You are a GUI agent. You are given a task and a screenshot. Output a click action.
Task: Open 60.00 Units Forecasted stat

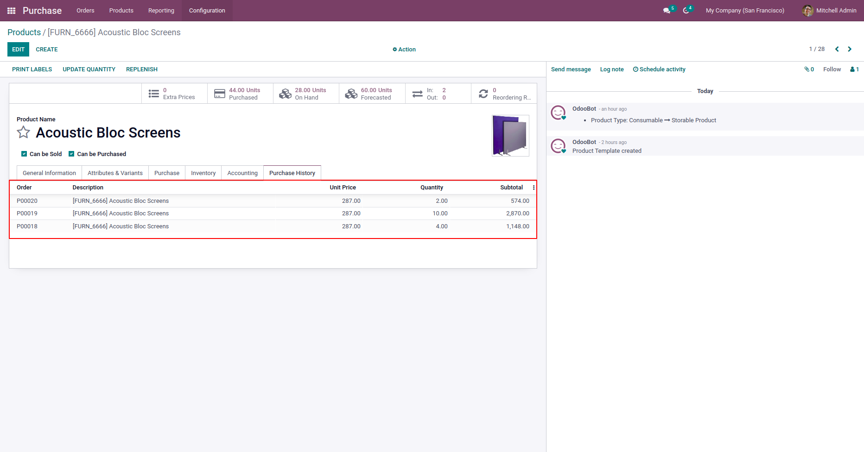(x=372, y=94)
